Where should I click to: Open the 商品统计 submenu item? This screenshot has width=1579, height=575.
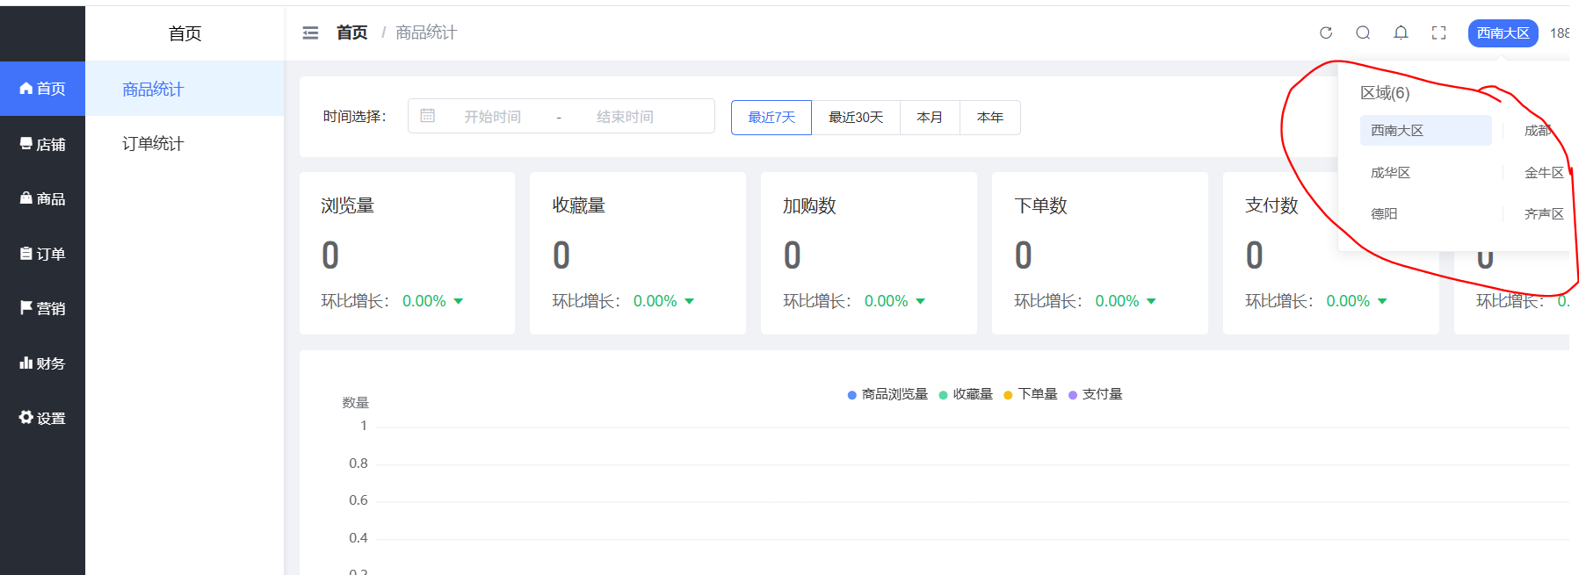click(153, 89)
